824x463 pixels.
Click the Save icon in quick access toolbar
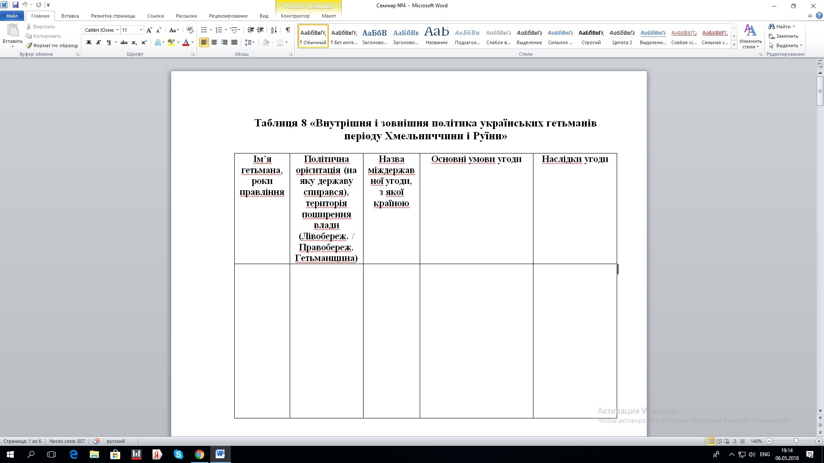click(x=15, y=5)
